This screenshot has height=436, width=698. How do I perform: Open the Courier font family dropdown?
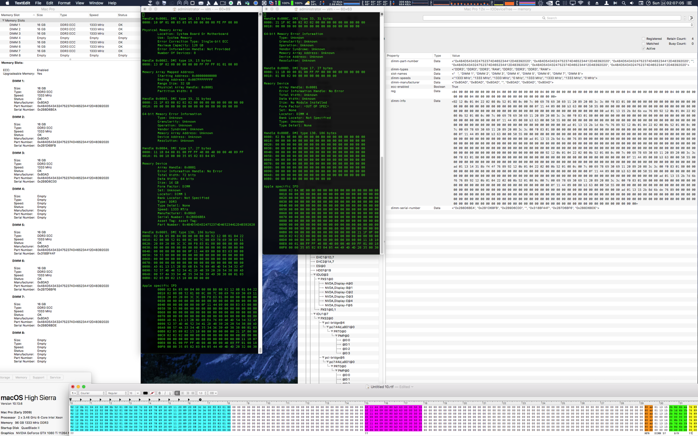[x=92, y=393]
